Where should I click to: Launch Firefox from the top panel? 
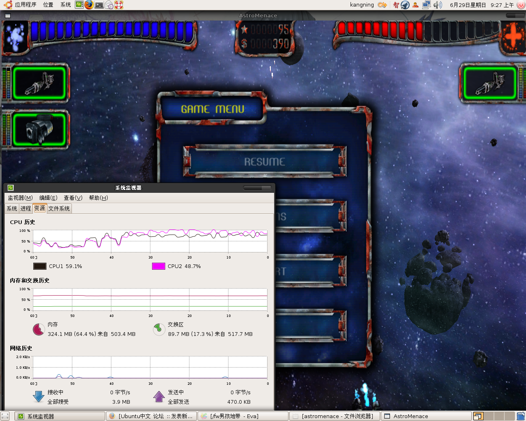(x=89, y=5)
